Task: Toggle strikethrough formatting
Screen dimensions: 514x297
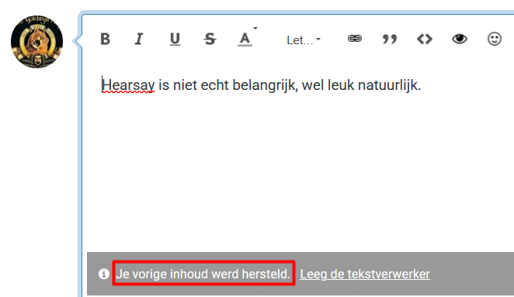Action: click(210, 39)
